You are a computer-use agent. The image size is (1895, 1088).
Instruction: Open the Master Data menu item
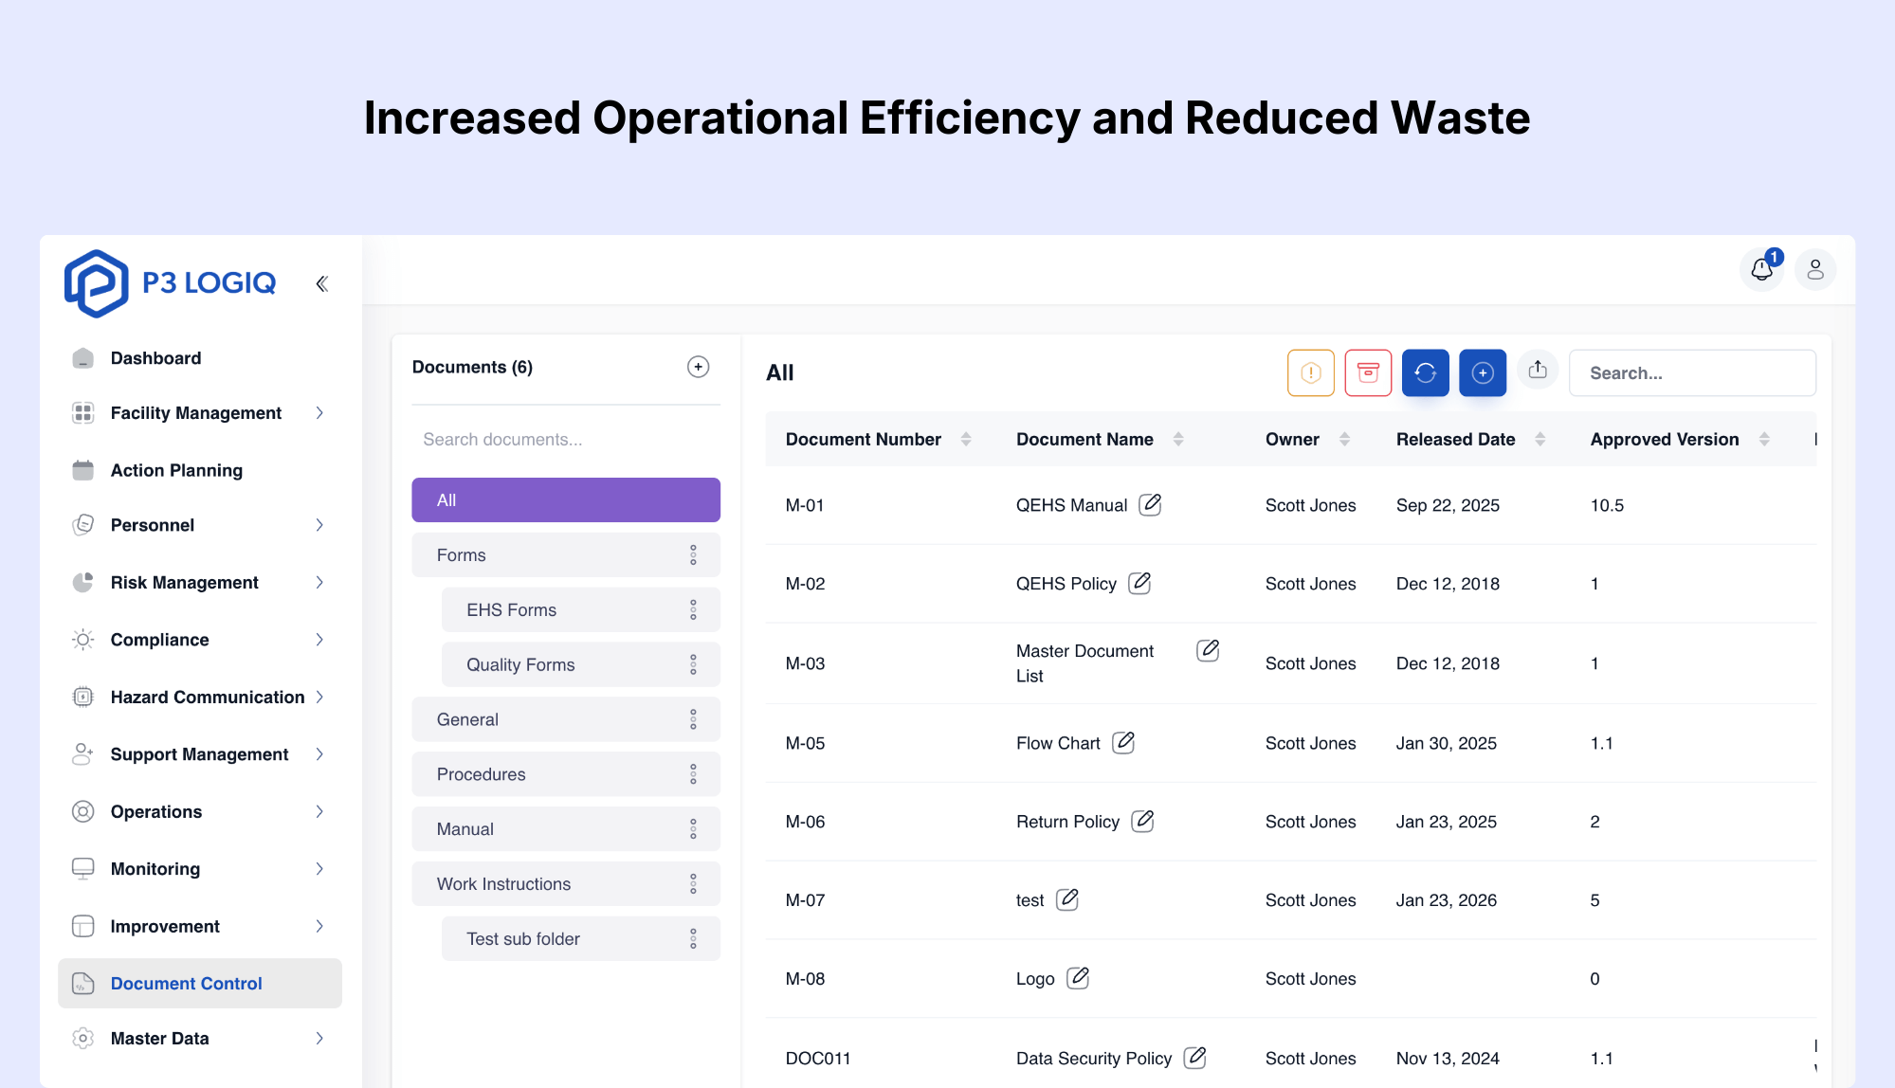pos(158,1038)
